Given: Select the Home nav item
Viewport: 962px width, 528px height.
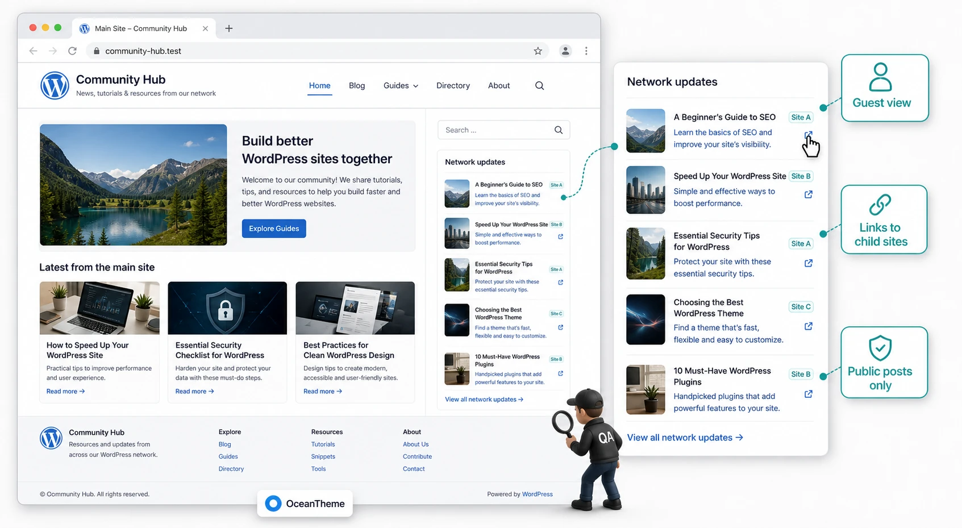Looking at the screenshot, I should pos(319,86).
